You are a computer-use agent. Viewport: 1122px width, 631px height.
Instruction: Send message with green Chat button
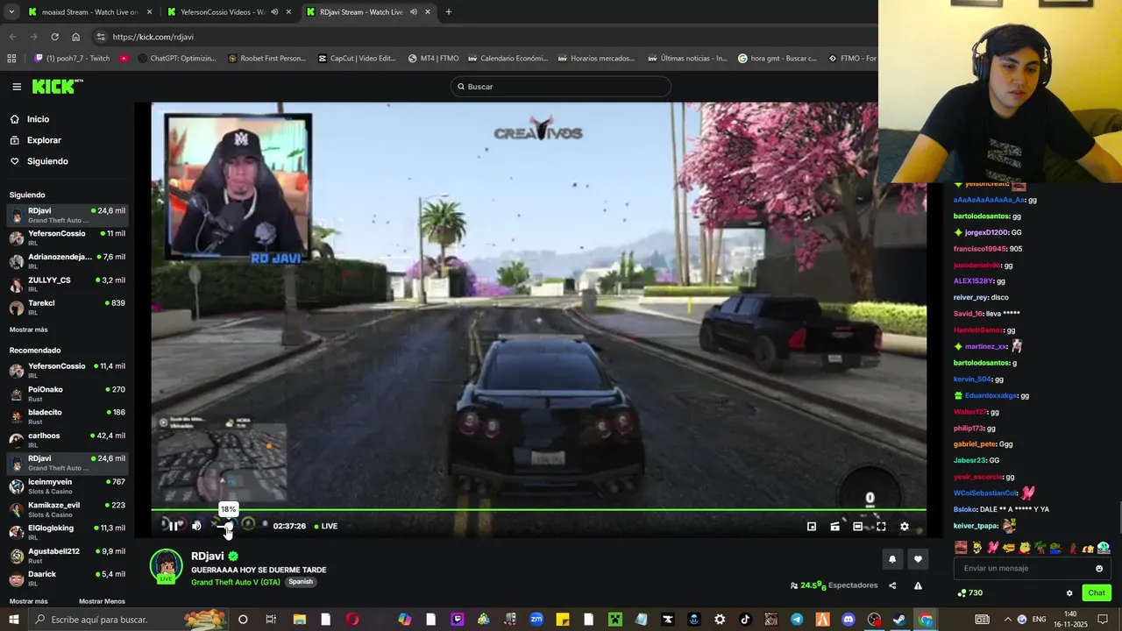pyautogui.click(x=1097, y=593)
